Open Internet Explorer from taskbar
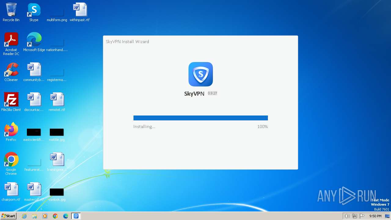 click(24, 216)
